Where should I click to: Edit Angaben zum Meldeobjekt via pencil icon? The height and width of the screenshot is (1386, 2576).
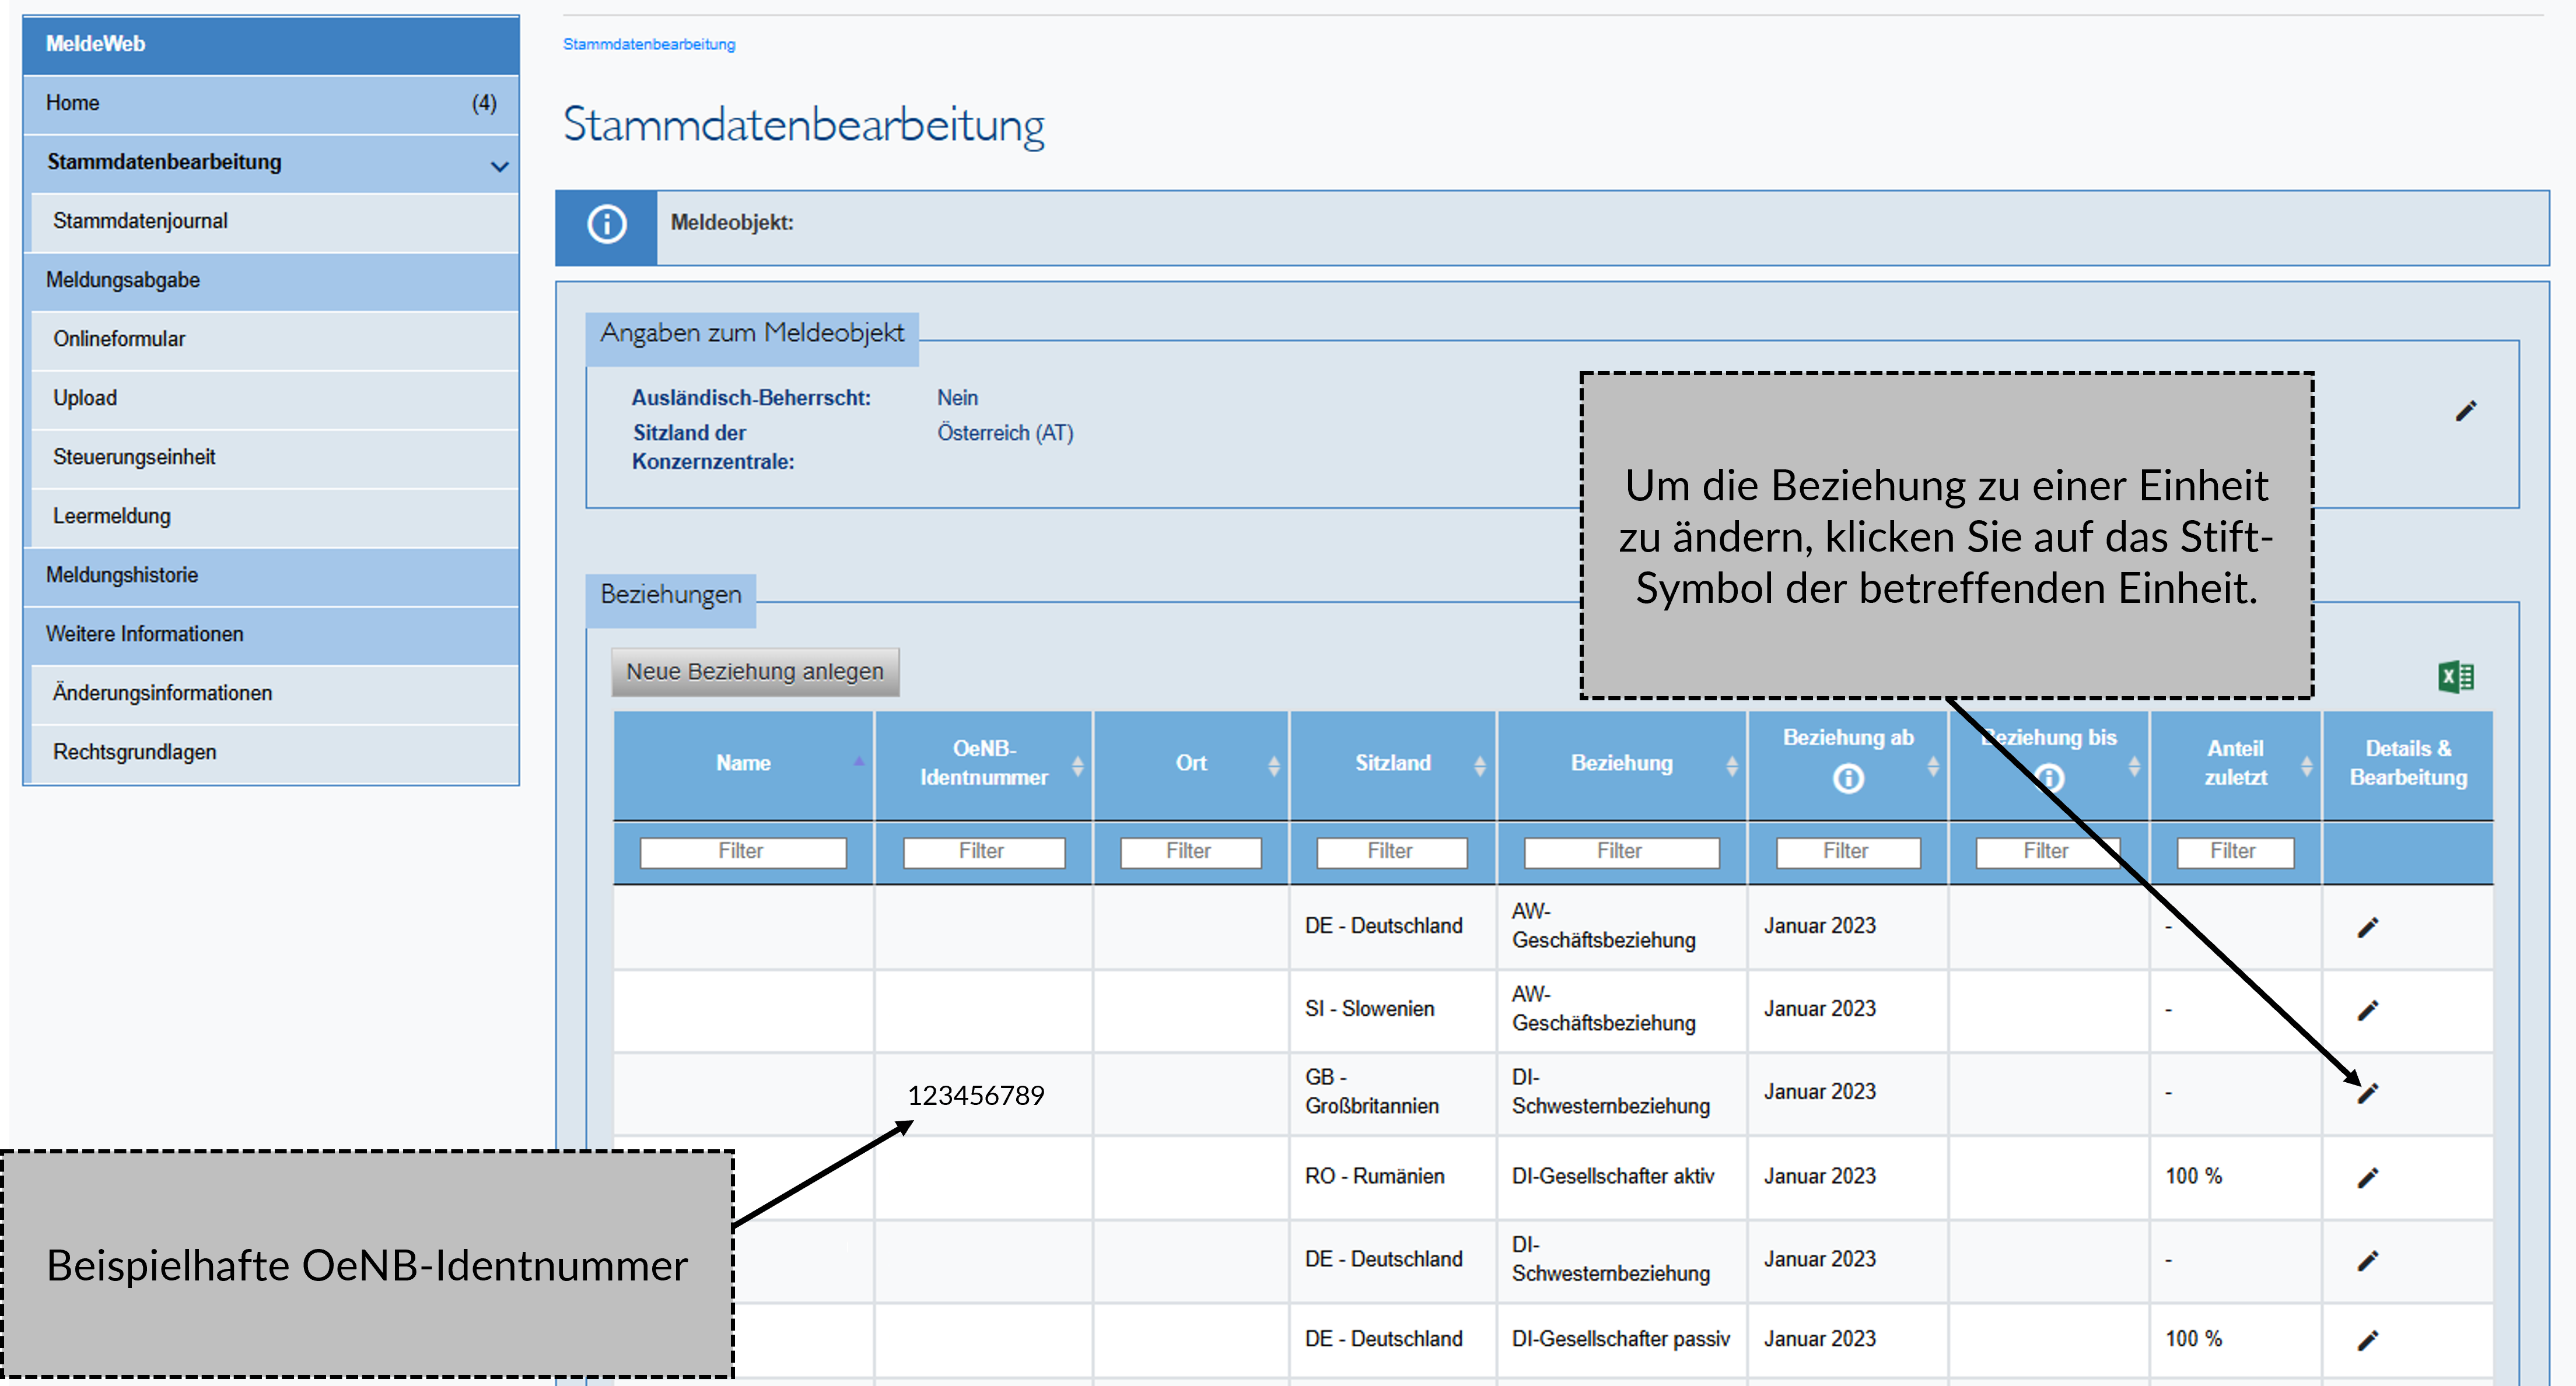(2466, 410)
